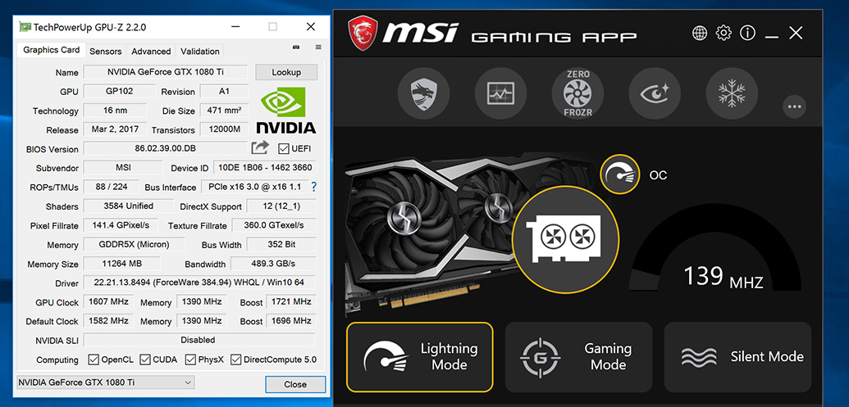Click the Default Clock value 1582 MHz
849x407 pixels.
click(x=107, y=320)
